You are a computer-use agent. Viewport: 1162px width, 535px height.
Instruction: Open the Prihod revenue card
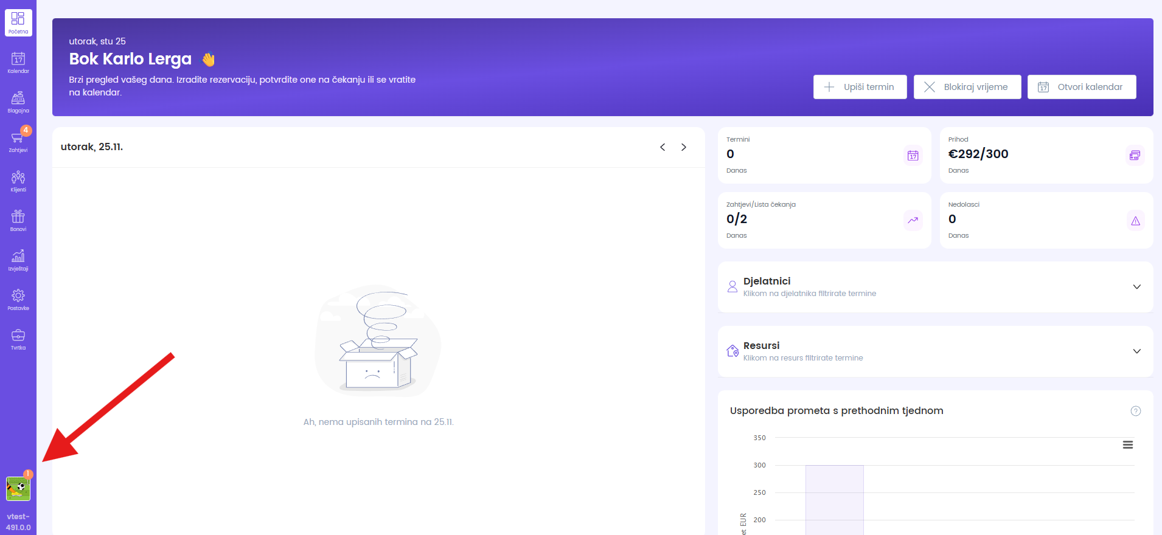(x=1046, y=155)
